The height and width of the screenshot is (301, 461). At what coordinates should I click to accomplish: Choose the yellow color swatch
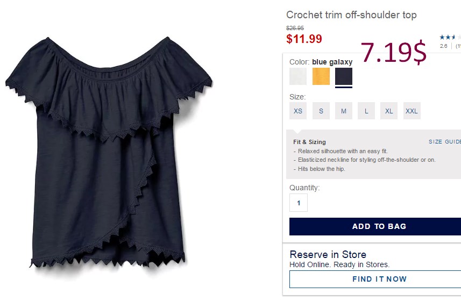pyautogui.click(x=321, y=76)
